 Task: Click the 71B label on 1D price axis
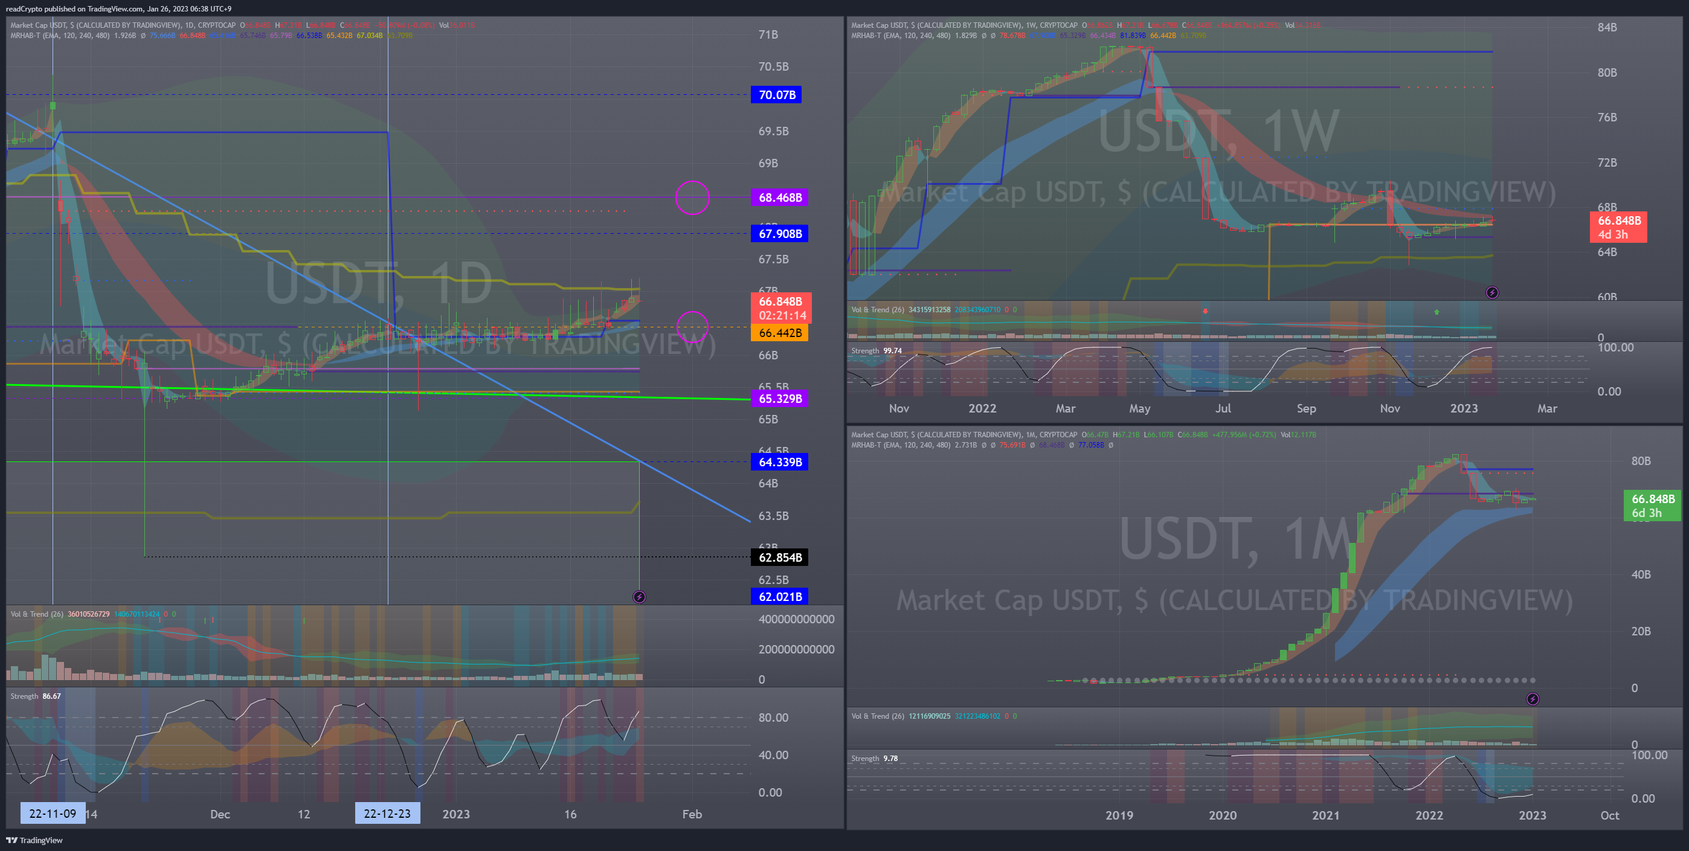click(x=768, y=35)
